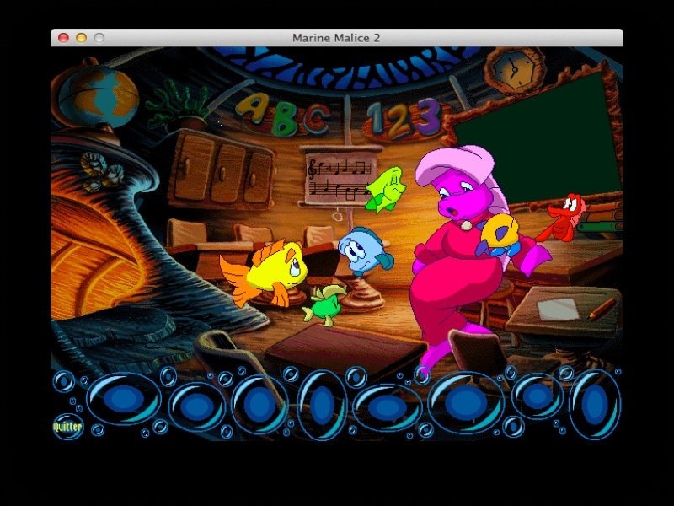The image size is (674, 506).
Task: Select the leftmost empty inventory bubble
Action: tap(123, 400)
